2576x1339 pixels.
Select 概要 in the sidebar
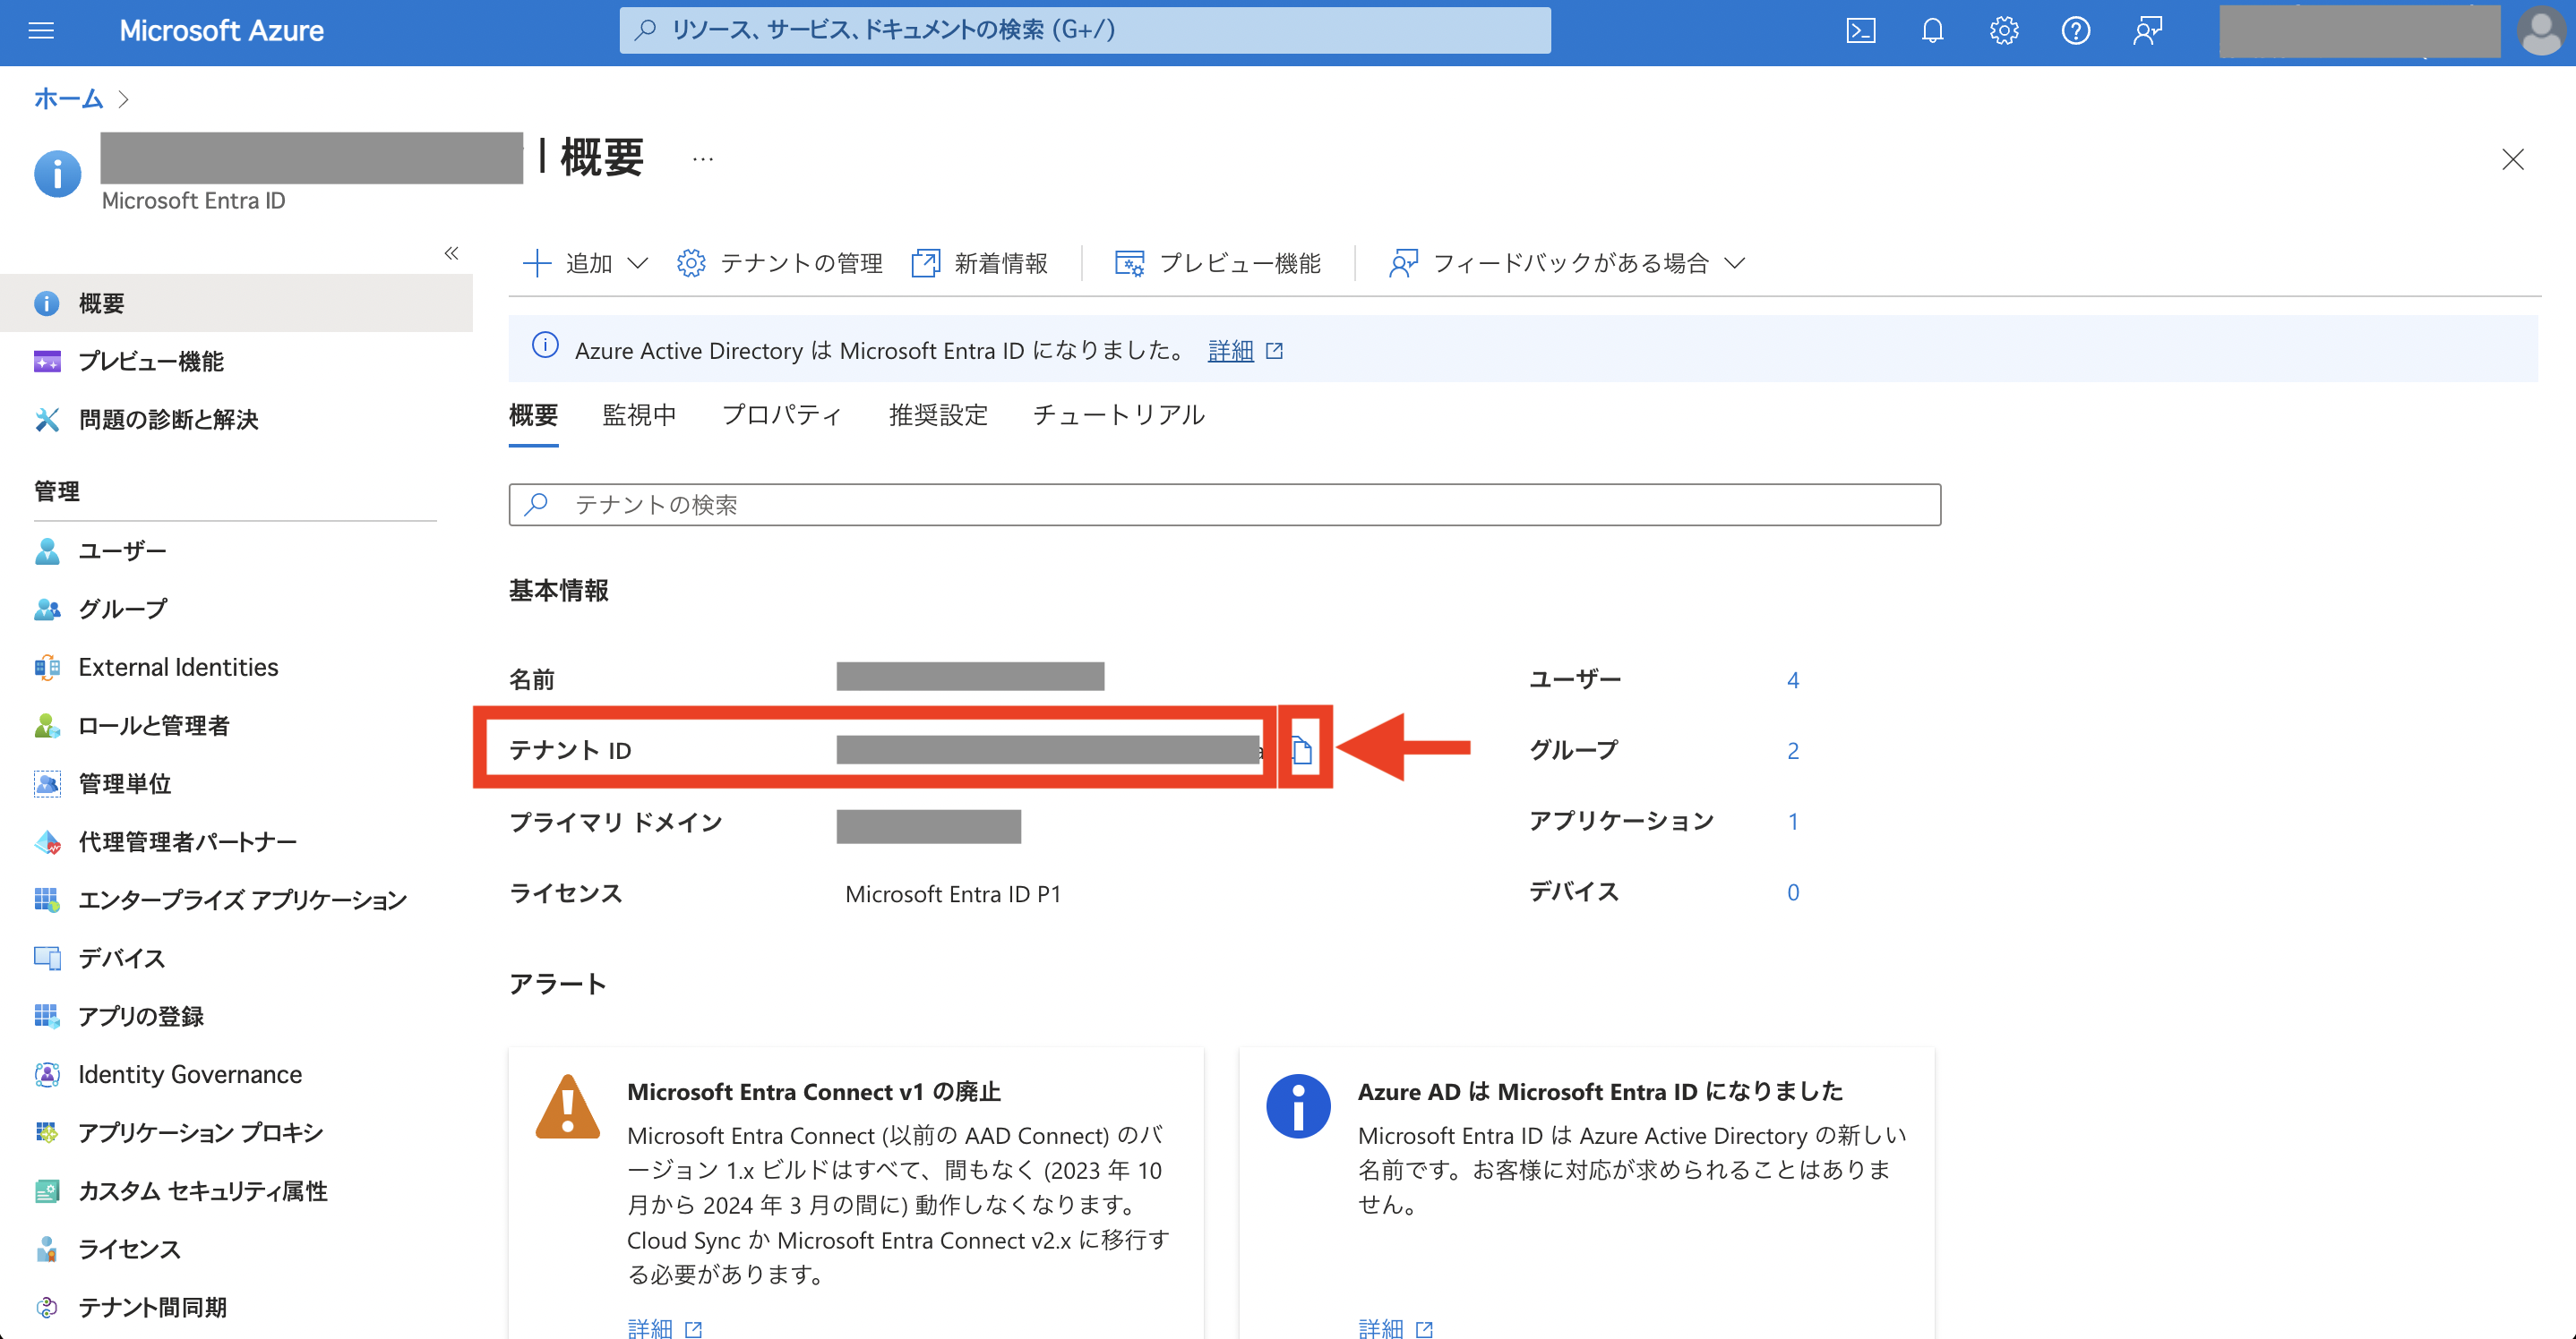[x=236, y=303]
